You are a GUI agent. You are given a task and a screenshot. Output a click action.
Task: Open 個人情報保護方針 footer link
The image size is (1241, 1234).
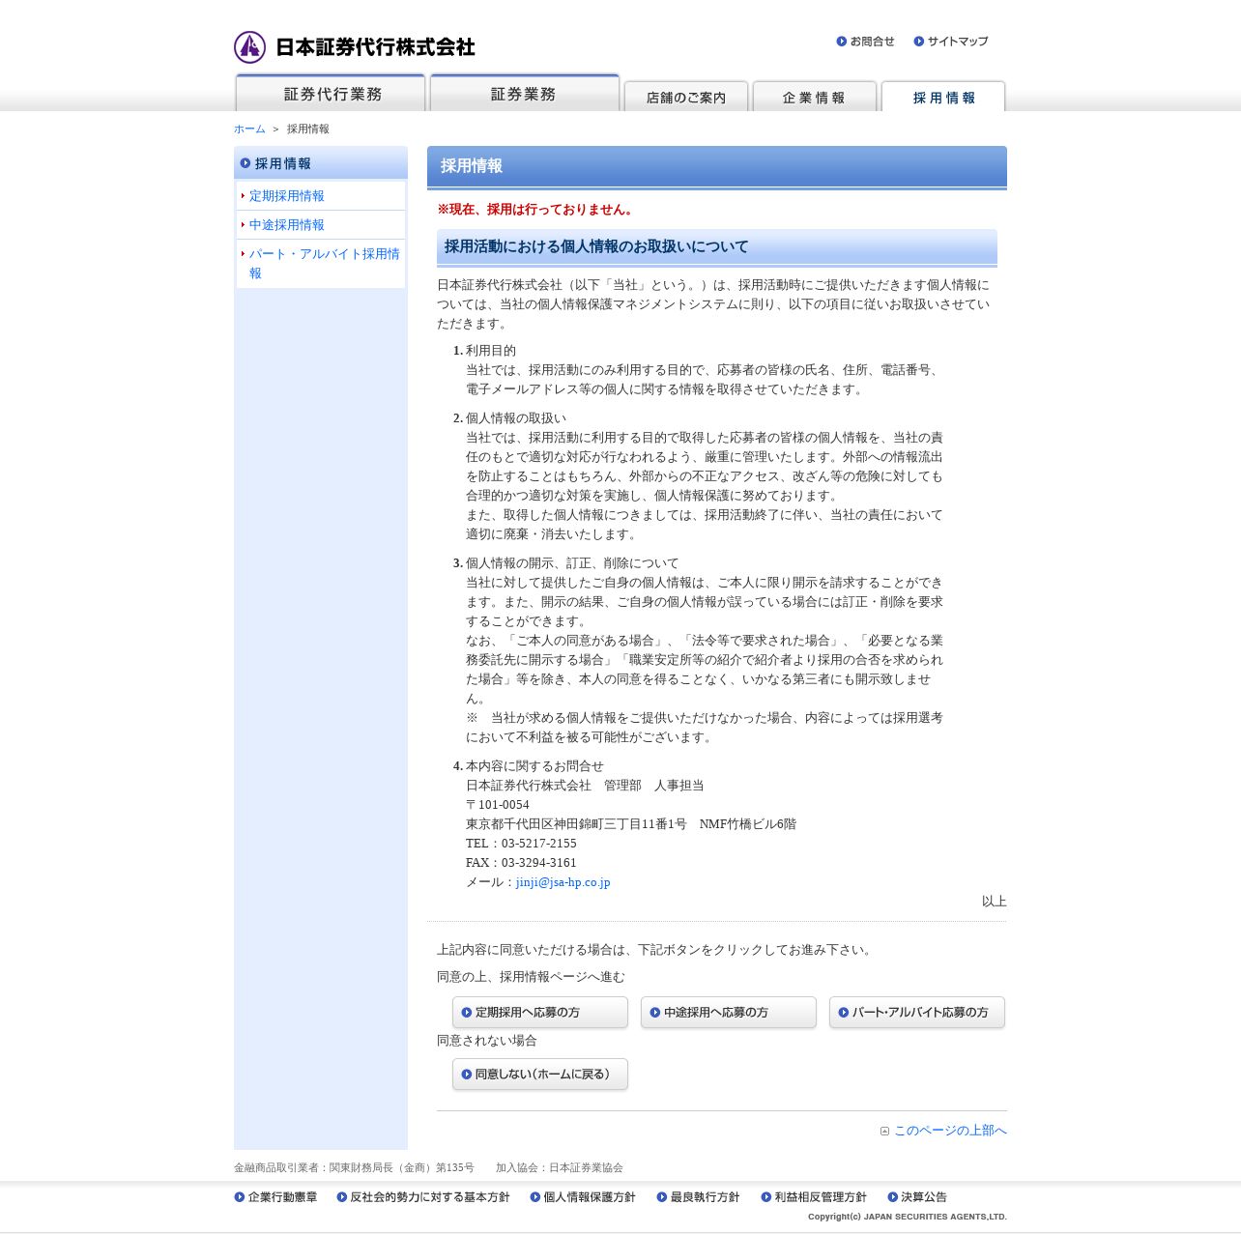tap(583, 1197)
